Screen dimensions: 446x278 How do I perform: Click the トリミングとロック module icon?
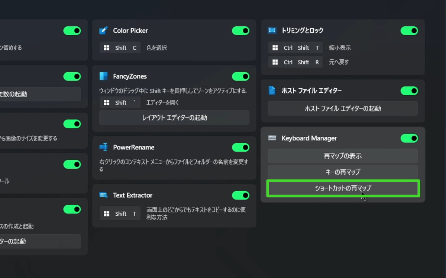pos(272,30)
